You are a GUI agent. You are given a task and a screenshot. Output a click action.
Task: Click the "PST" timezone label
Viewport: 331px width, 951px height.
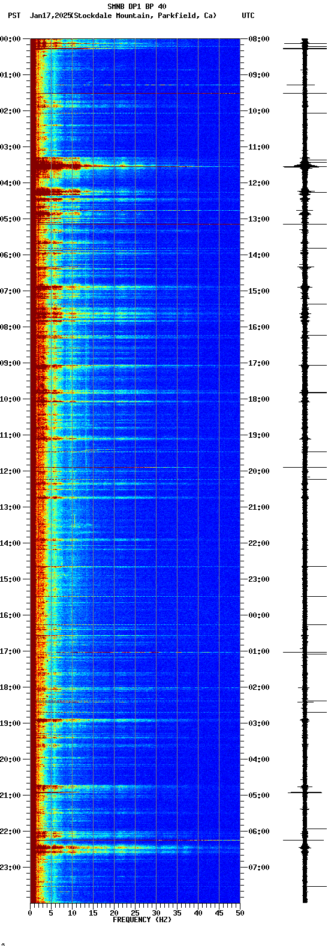[14, 16]
